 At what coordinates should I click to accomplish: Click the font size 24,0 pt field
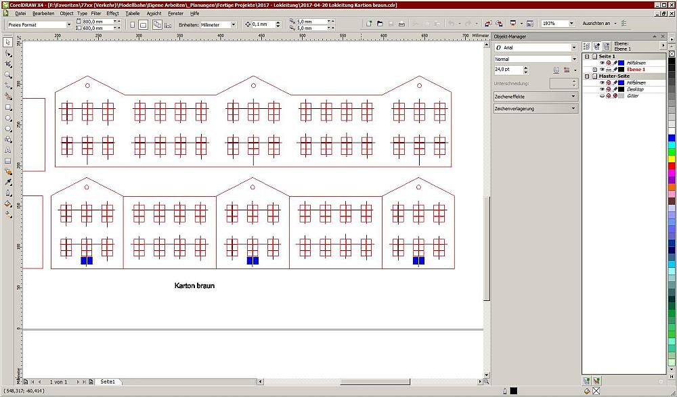[x=508, y=70]
